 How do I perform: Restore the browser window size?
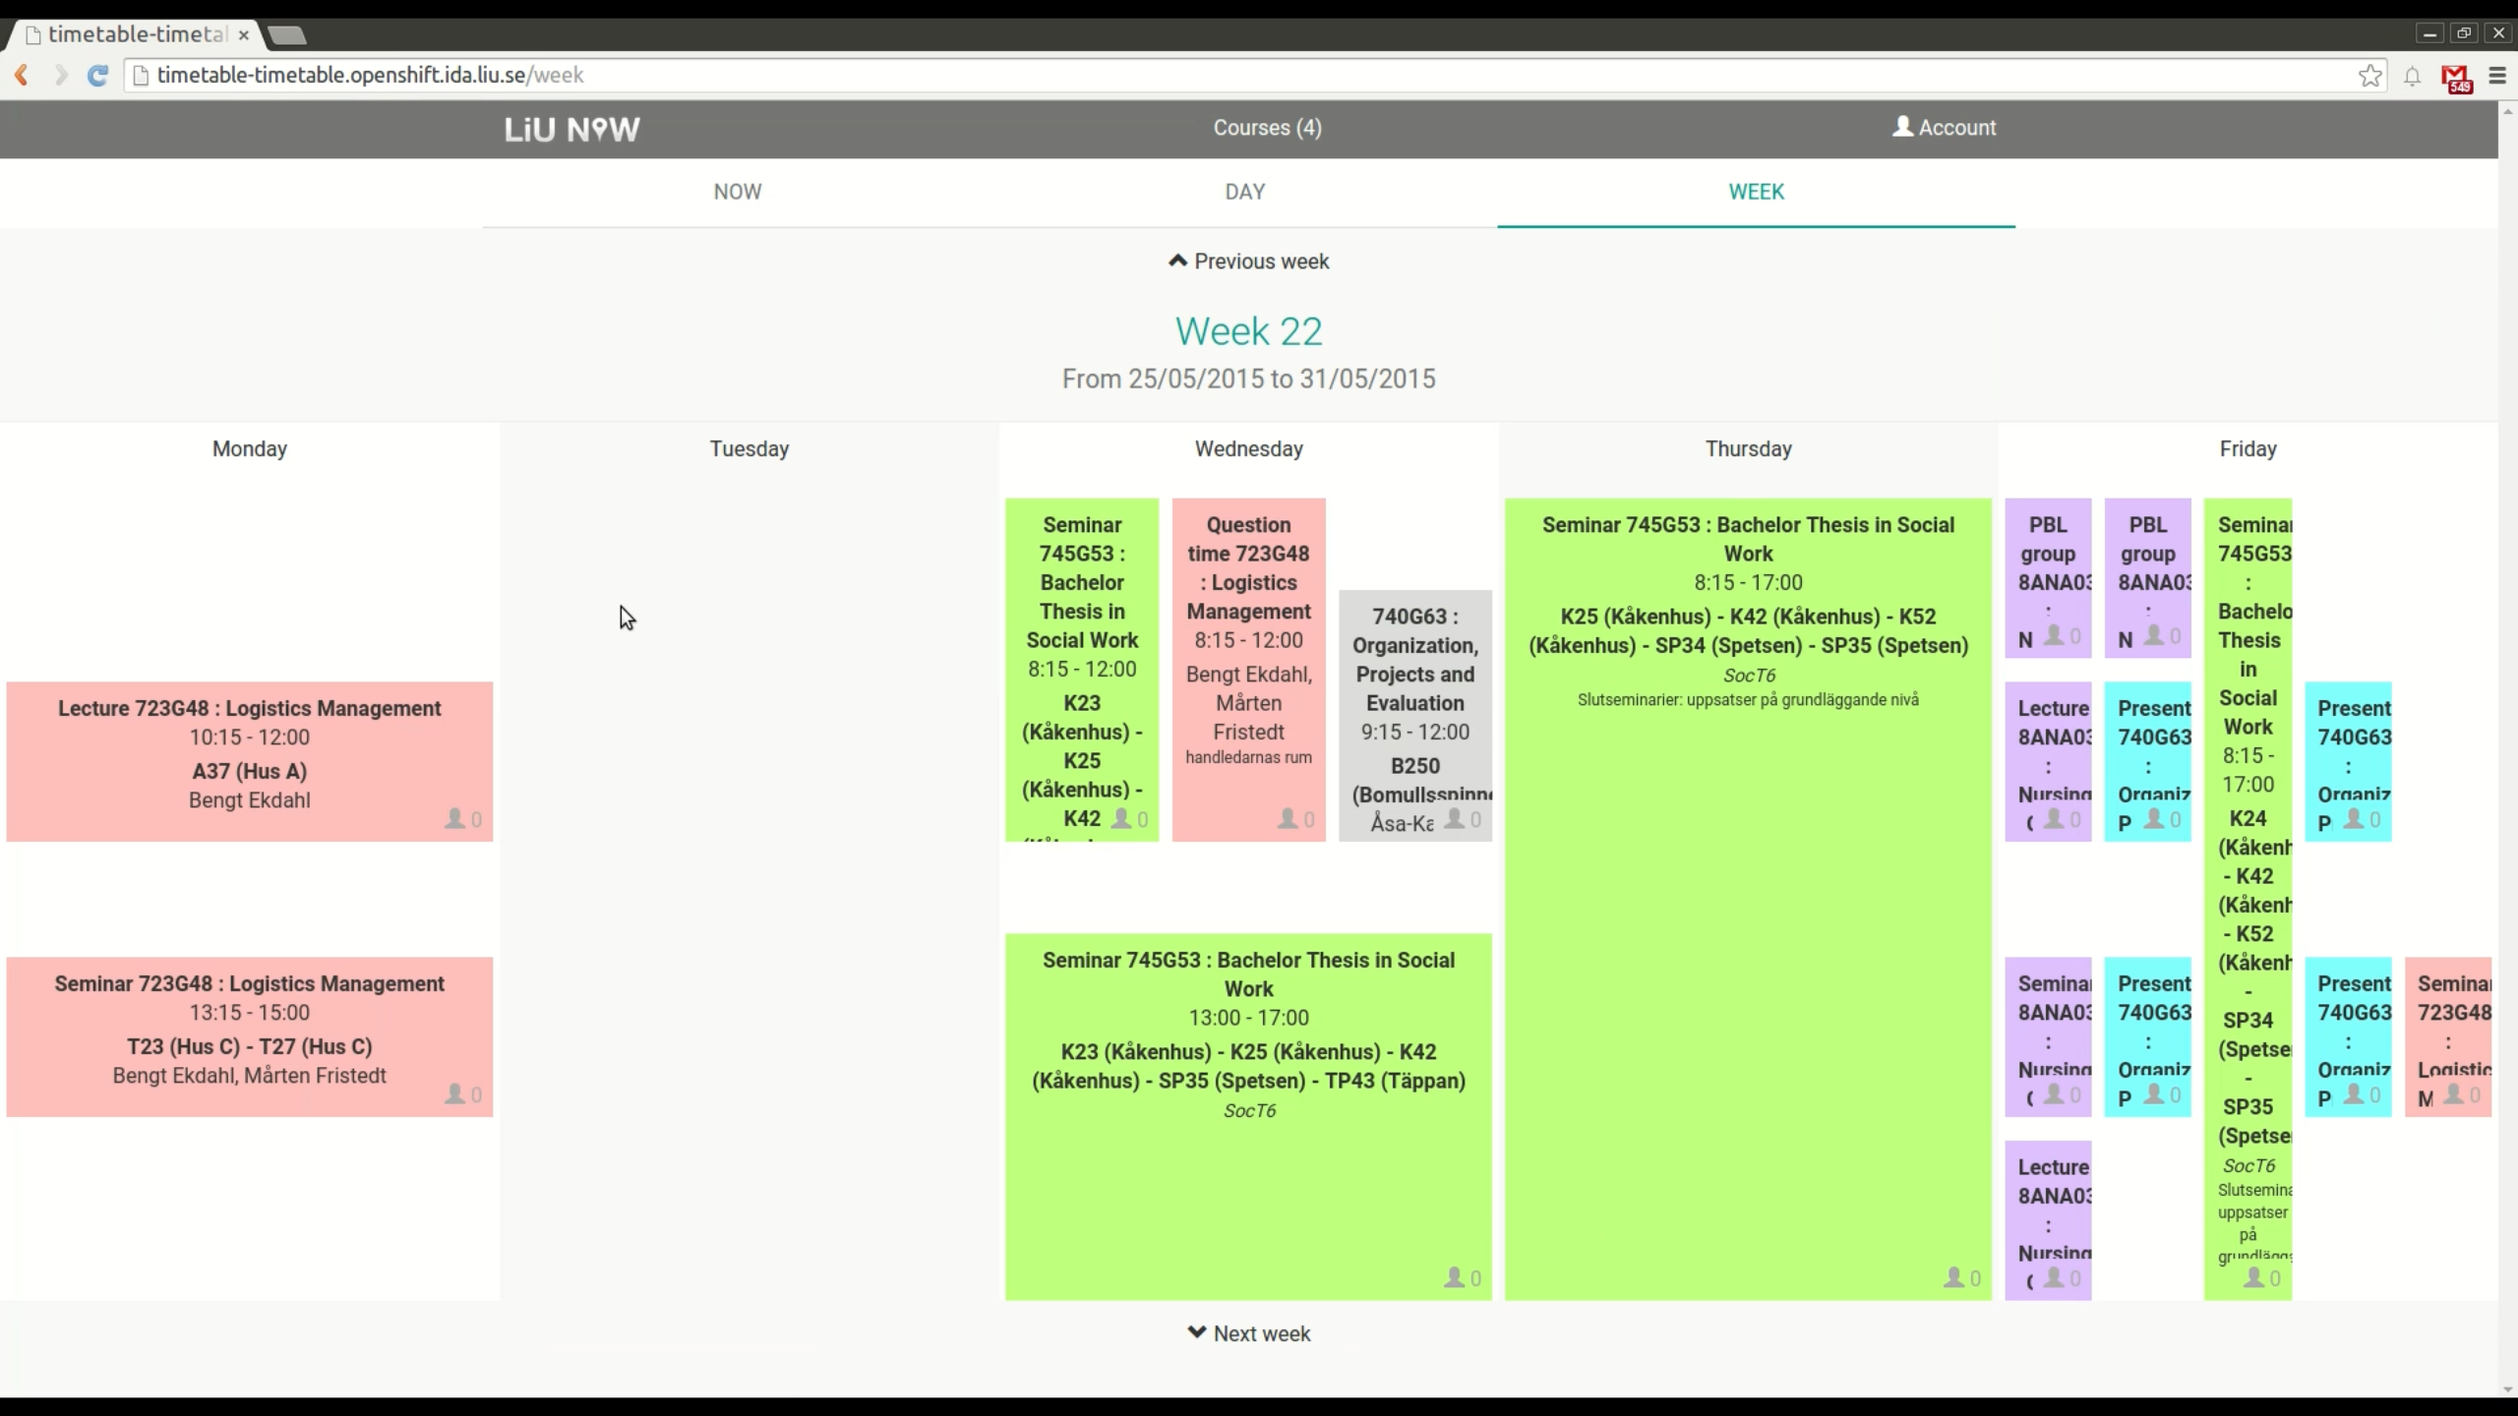tap(2464, 33)
